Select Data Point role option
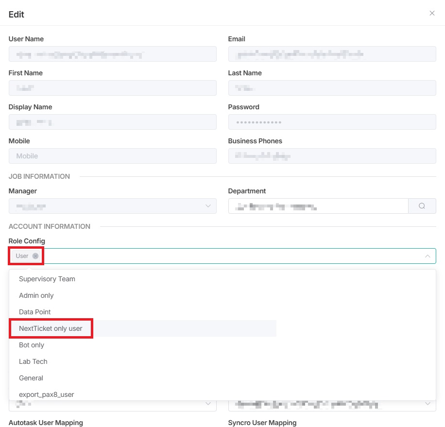This screenshot has width=445, height=427. tap(35, 312)
